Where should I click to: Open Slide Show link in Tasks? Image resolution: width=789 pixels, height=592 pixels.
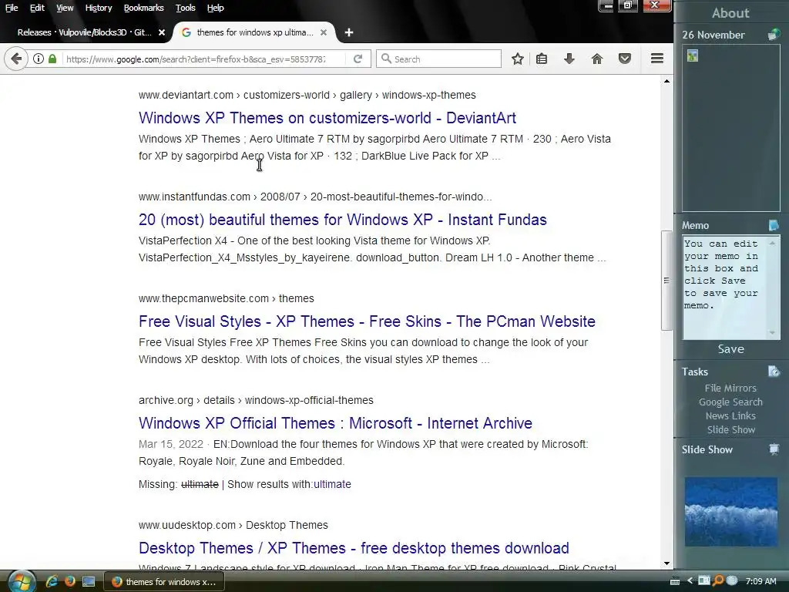pyautogui.click(x=730, y=429)
